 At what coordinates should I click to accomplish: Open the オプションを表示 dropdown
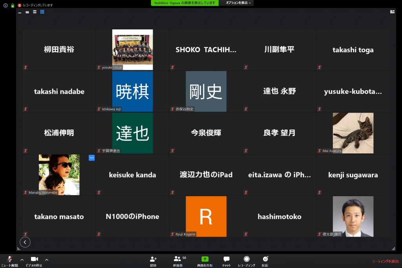click(238, 3)
